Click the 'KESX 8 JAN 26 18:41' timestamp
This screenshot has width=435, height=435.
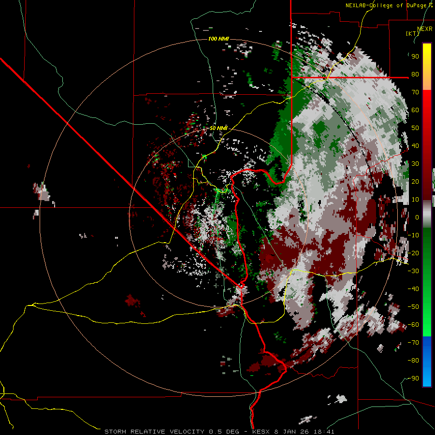(x=293, y=432)
